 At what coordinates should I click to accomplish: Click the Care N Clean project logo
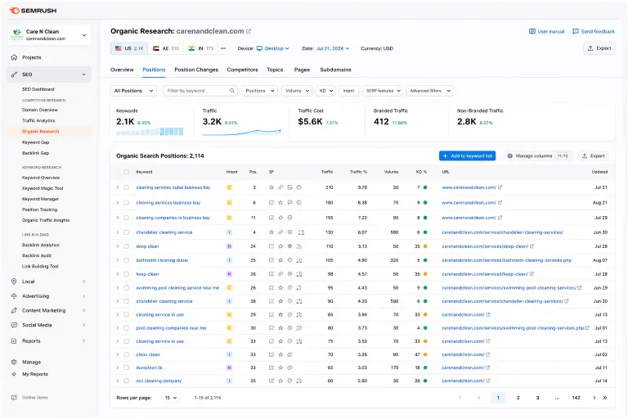click(17, 34)
